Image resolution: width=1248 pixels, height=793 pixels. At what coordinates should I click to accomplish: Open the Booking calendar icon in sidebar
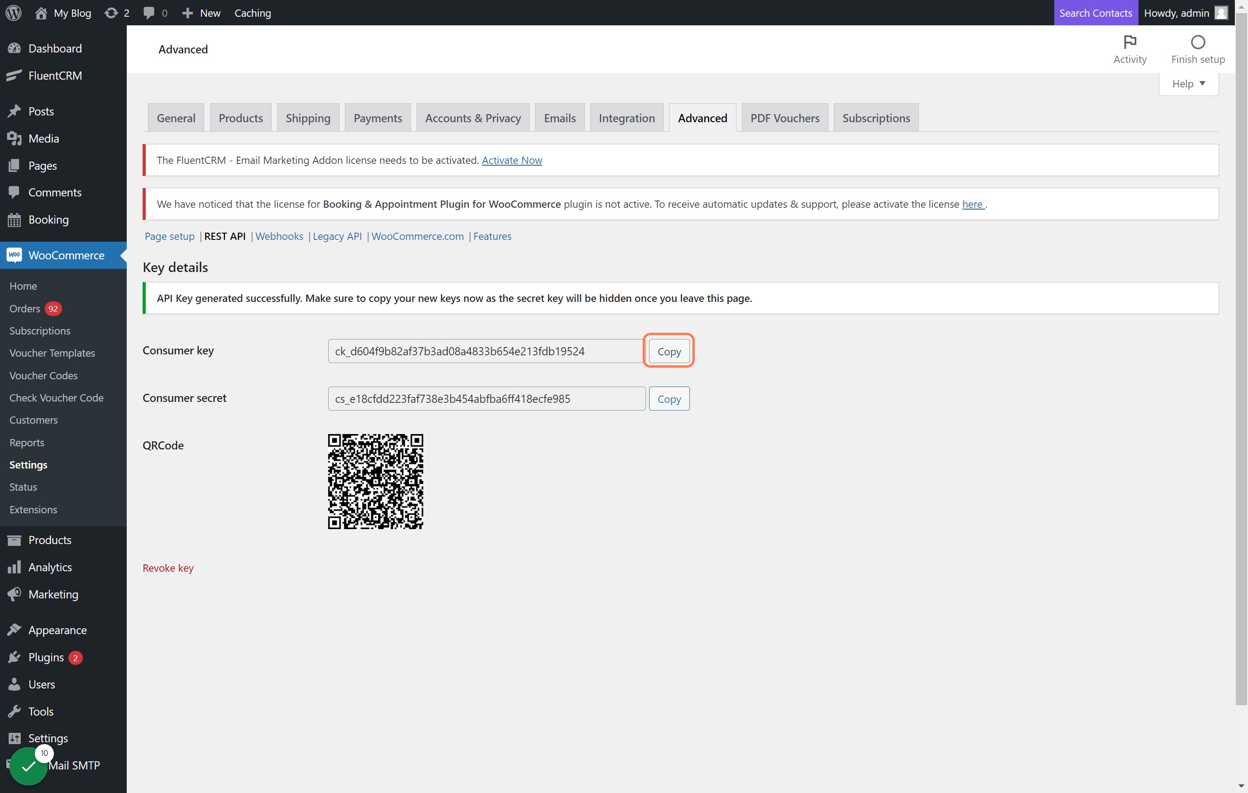pos(14,220)
